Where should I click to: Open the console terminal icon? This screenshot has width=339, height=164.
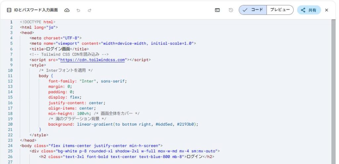[218, 10]
